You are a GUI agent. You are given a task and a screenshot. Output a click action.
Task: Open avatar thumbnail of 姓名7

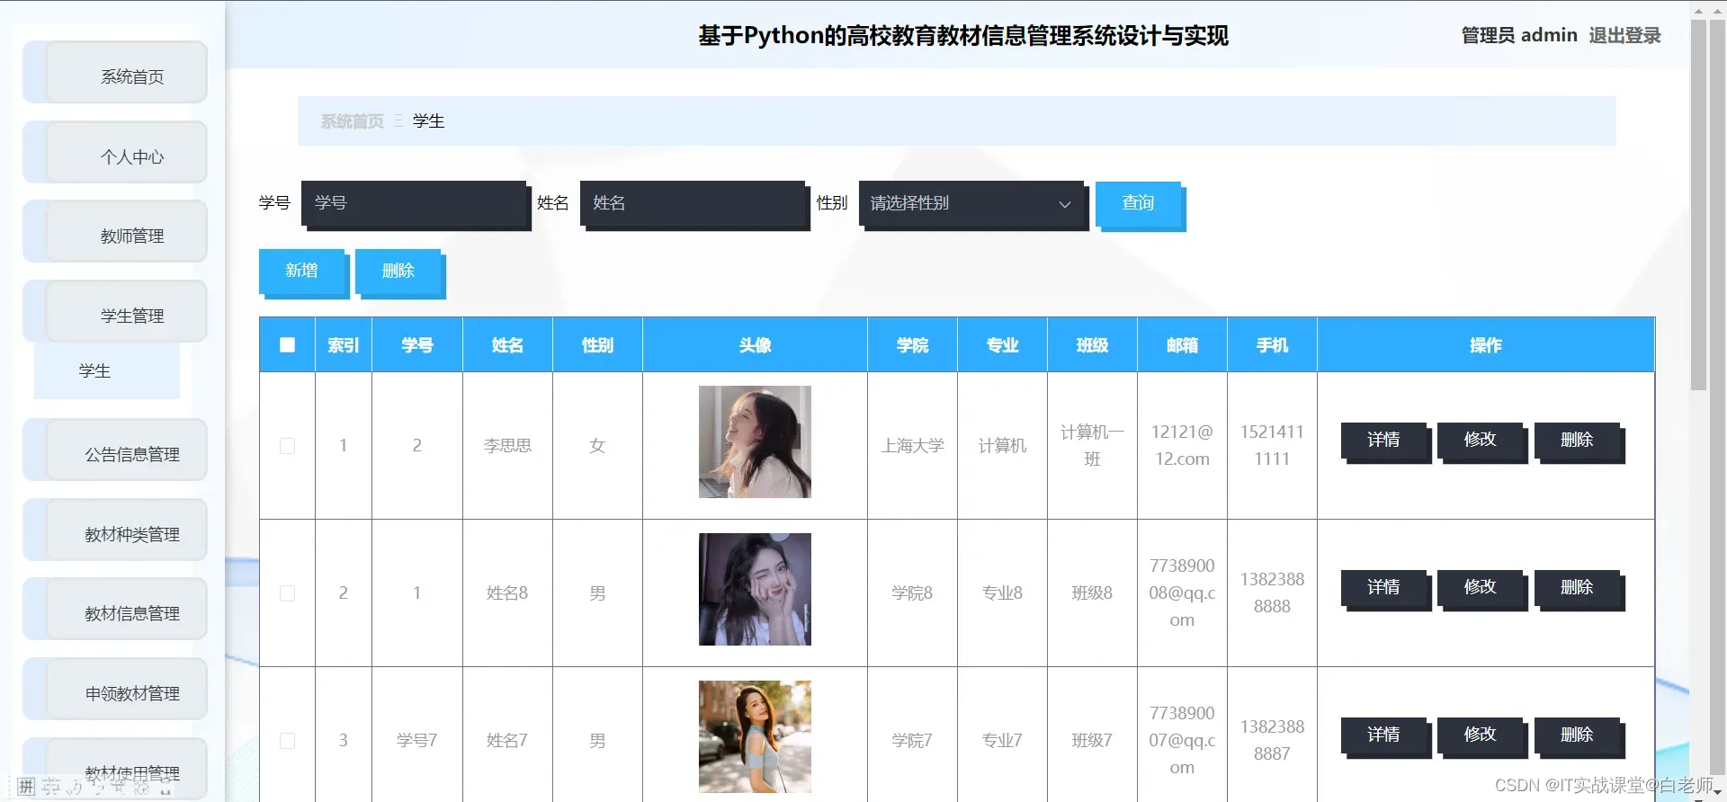pos(755,736)
